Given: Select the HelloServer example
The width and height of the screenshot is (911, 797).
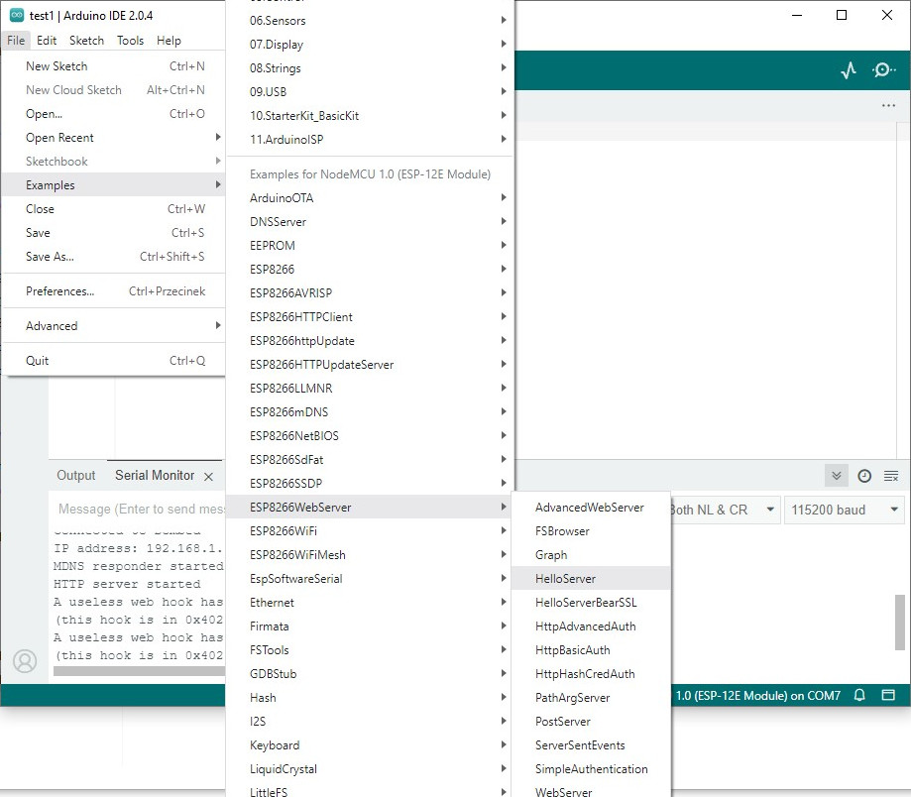Looking at the screenshot, I should coord(566,579).
